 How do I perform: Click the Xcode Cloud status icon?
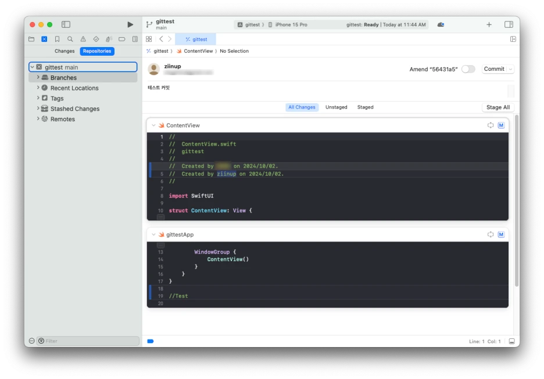click(441, 24)
